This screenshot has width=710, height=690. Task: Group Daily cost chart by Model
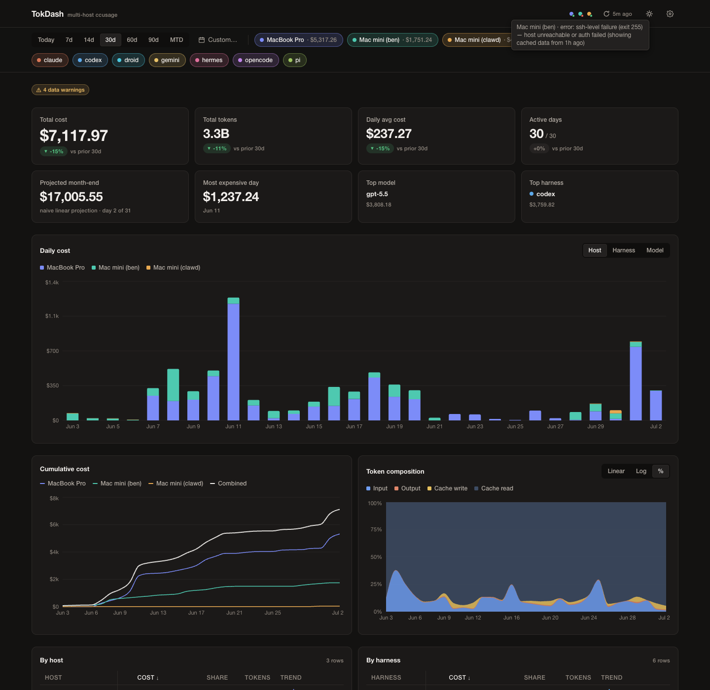tap(655, 250)
